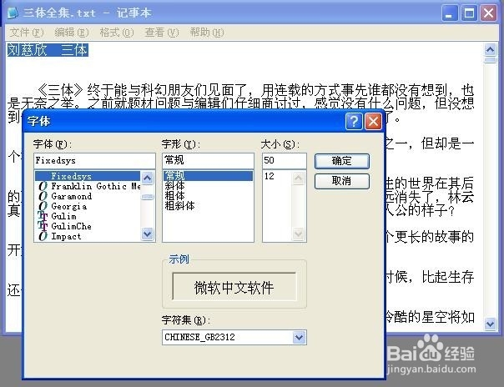Select Fixedsys in the font list
This screenshot has height=387, width=504.
pyautogui.click(x=88, y=176)
